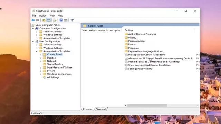Switch to the Standard tab
Screen dimensions: 221x124
click(x=100, y=109)
